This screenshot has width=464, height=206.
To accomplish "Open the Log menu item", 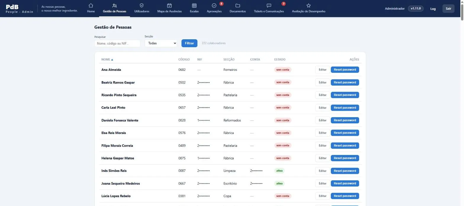I will pyautogui.click(x=433, y=9).
